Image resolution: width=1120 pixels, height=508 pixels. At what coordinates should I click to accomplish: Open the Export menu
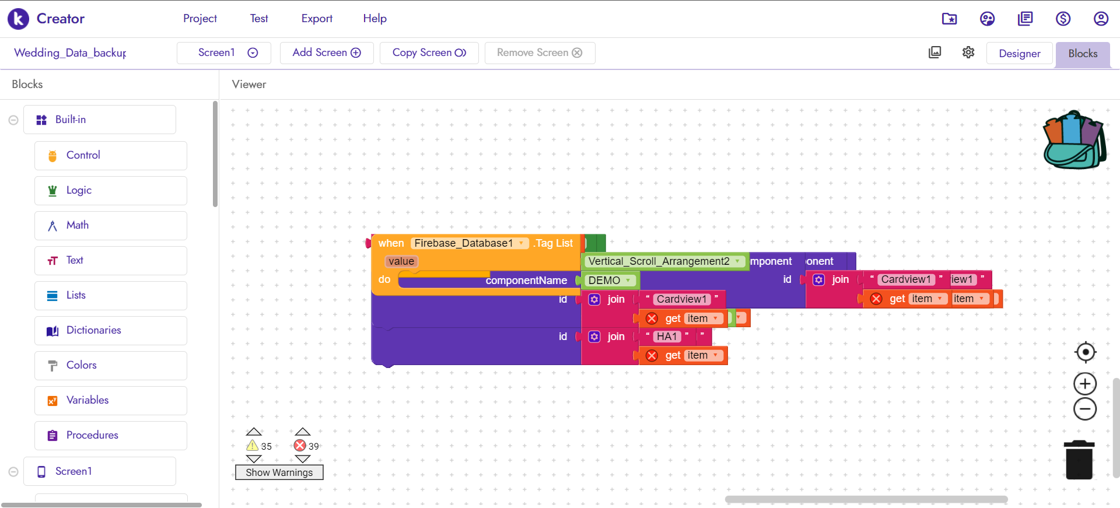coord(317,19)
